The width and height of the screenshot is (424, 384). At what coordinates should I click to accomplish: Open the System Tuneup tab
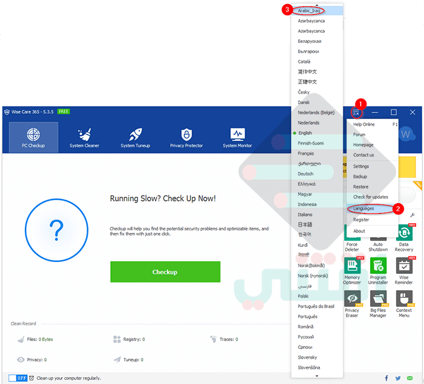pos(135,137)
